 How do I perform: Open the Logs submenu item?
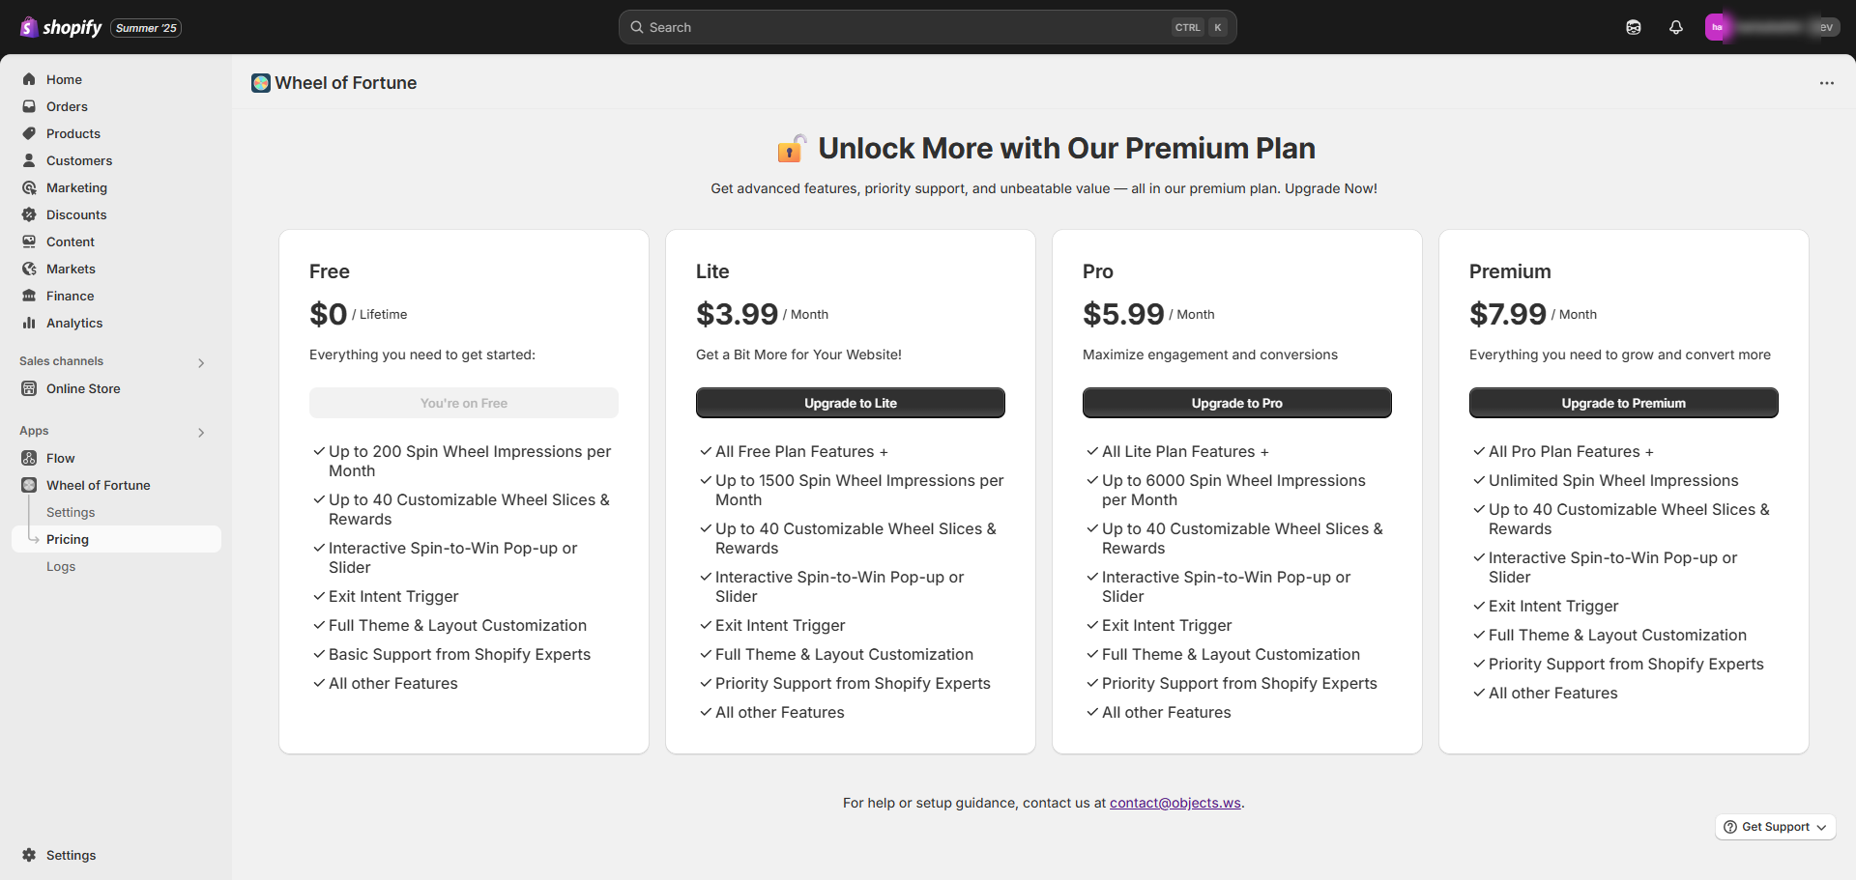point(61,566)
